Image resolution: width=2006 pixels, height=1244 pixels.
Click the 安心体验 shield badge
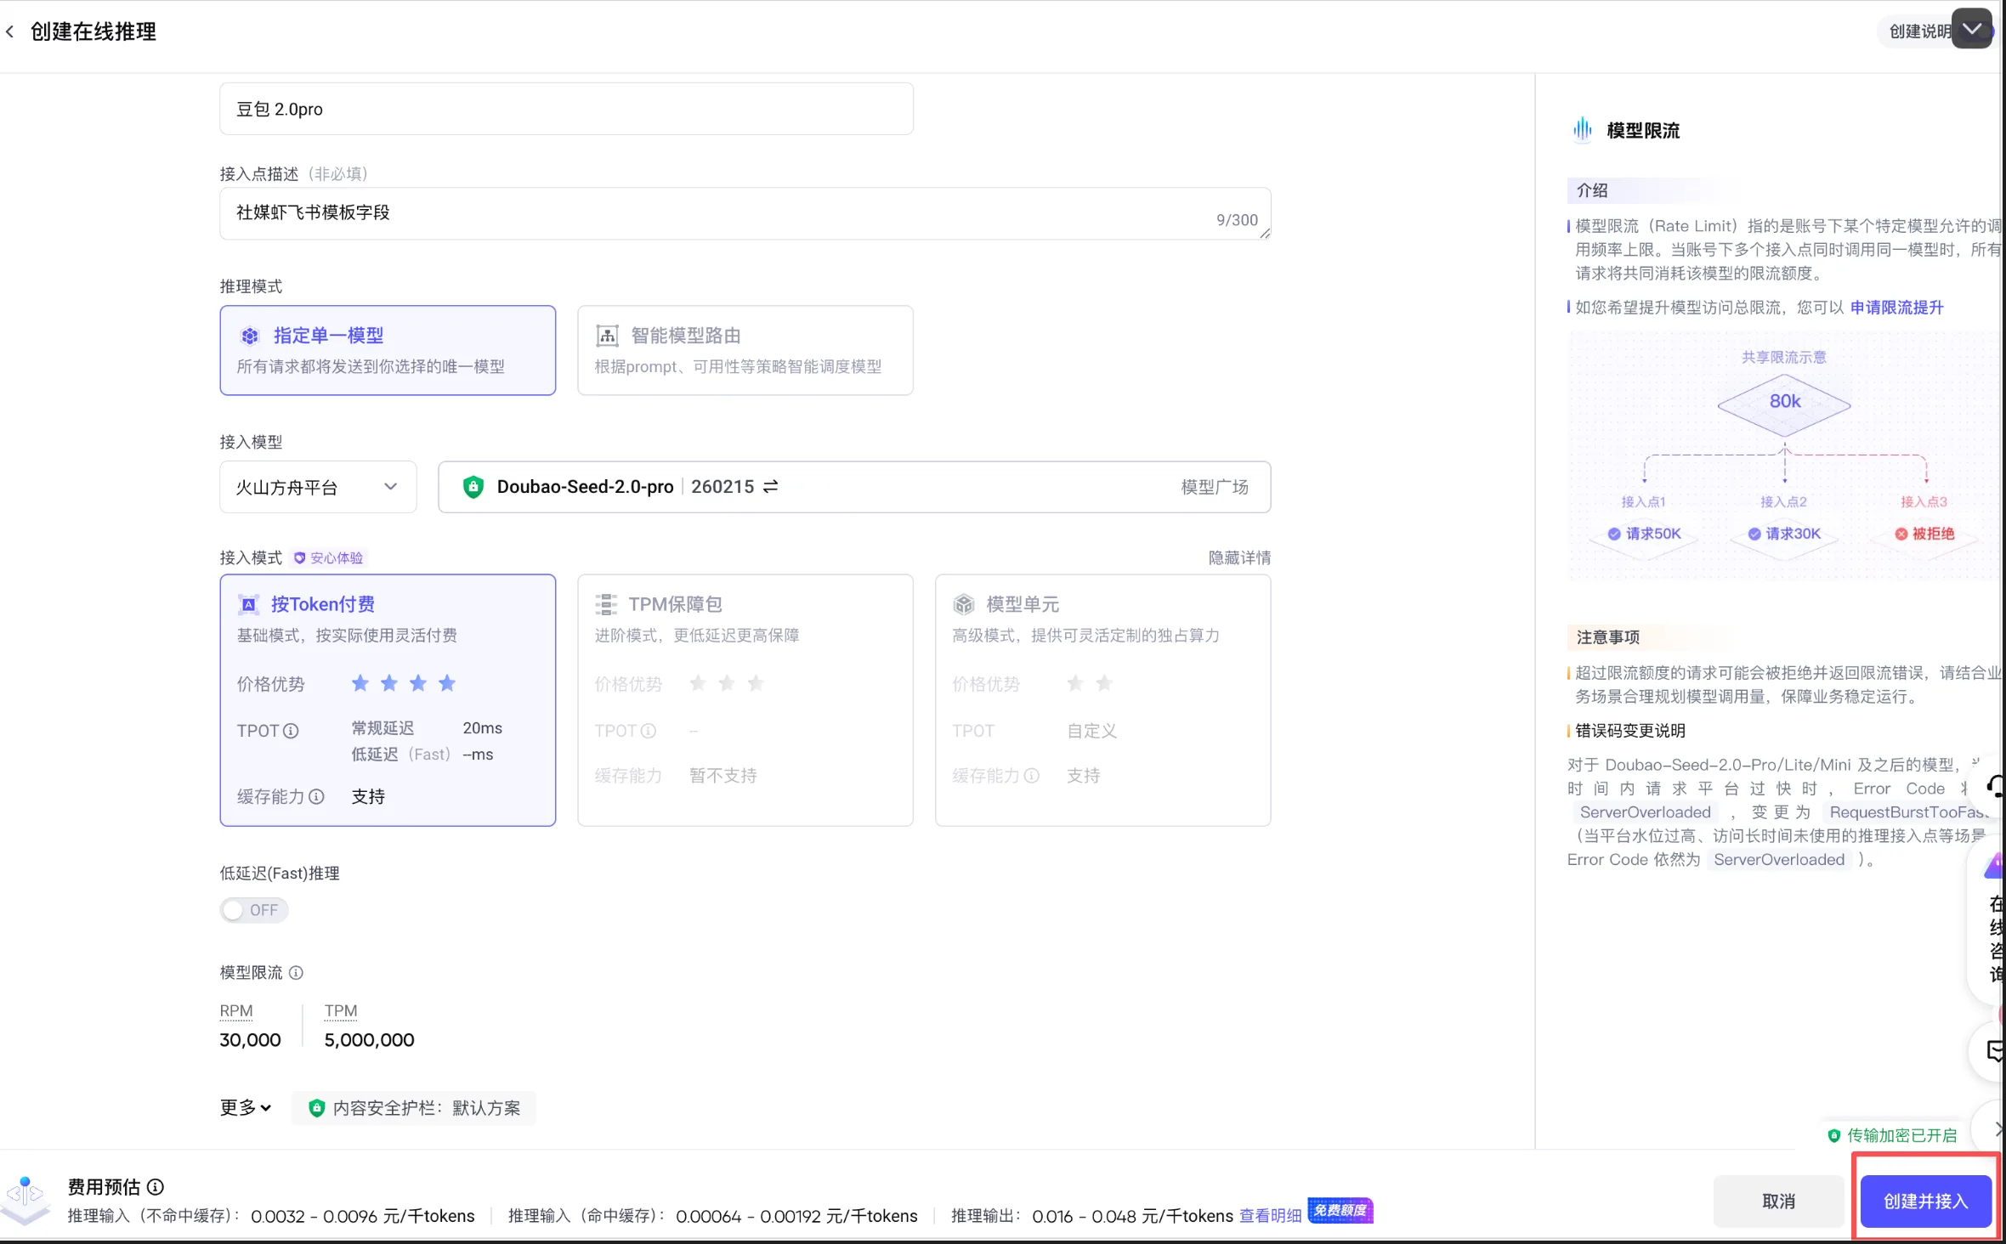tap(328, 558)
